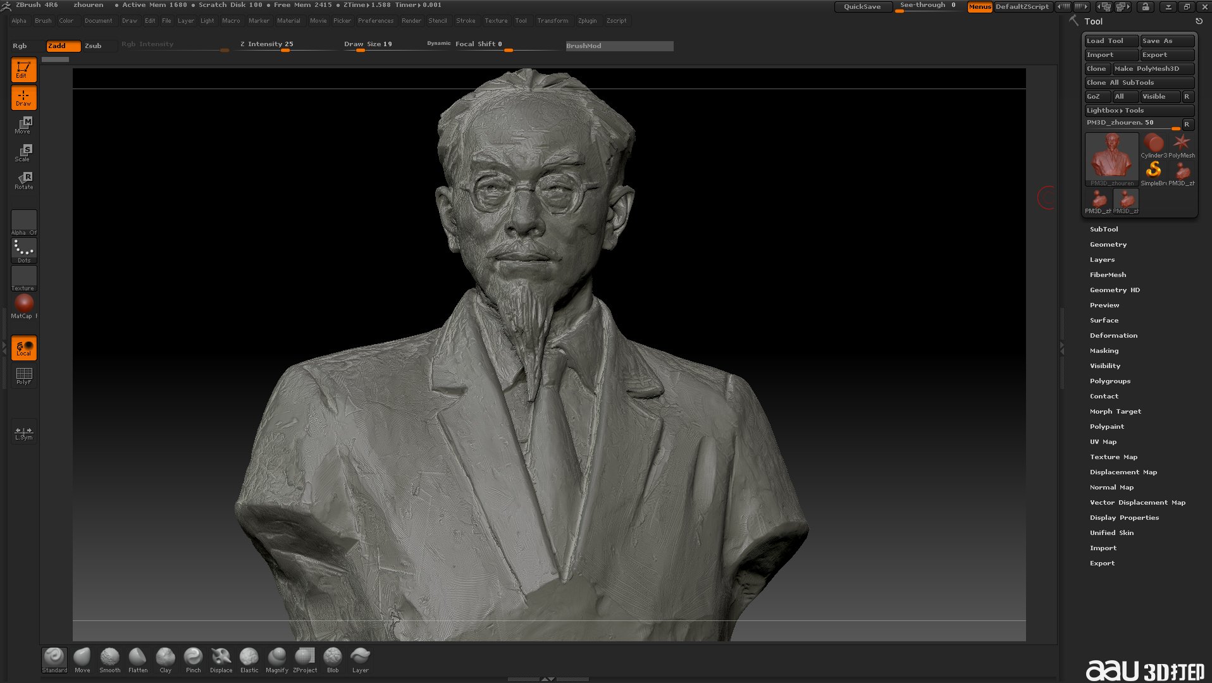Select the Rotate transform tool
The width and height of the screenshot is (1212, 683).
[x=24, y=181]
